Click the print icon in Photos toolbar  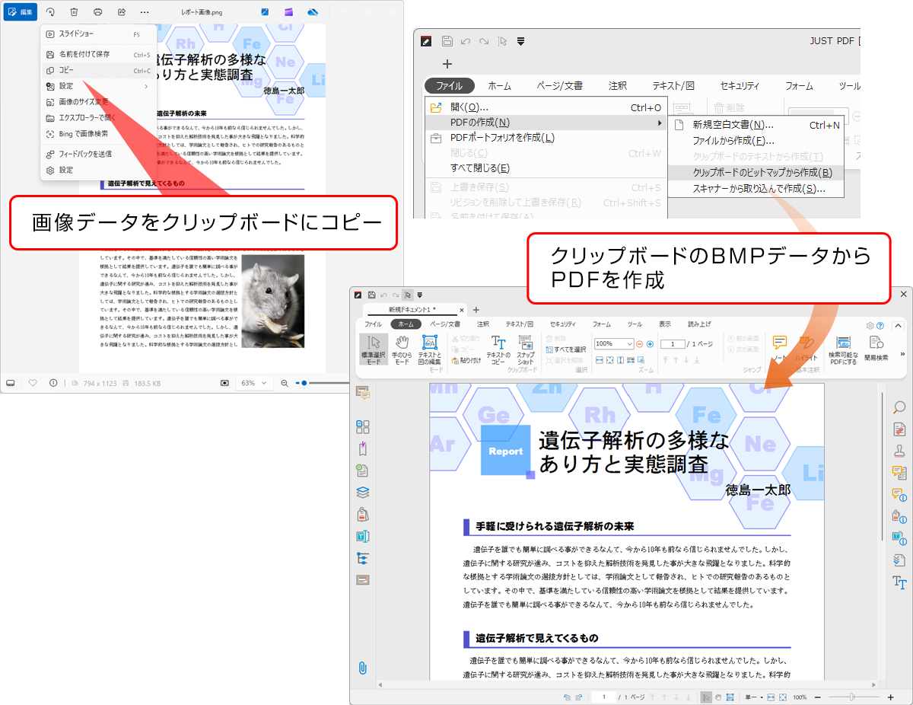coord(98,12)
